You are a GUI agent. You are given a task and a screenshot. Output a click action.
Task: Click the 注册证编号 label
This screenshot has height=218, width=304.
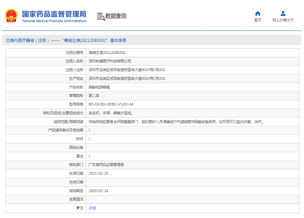coord(74,53)
